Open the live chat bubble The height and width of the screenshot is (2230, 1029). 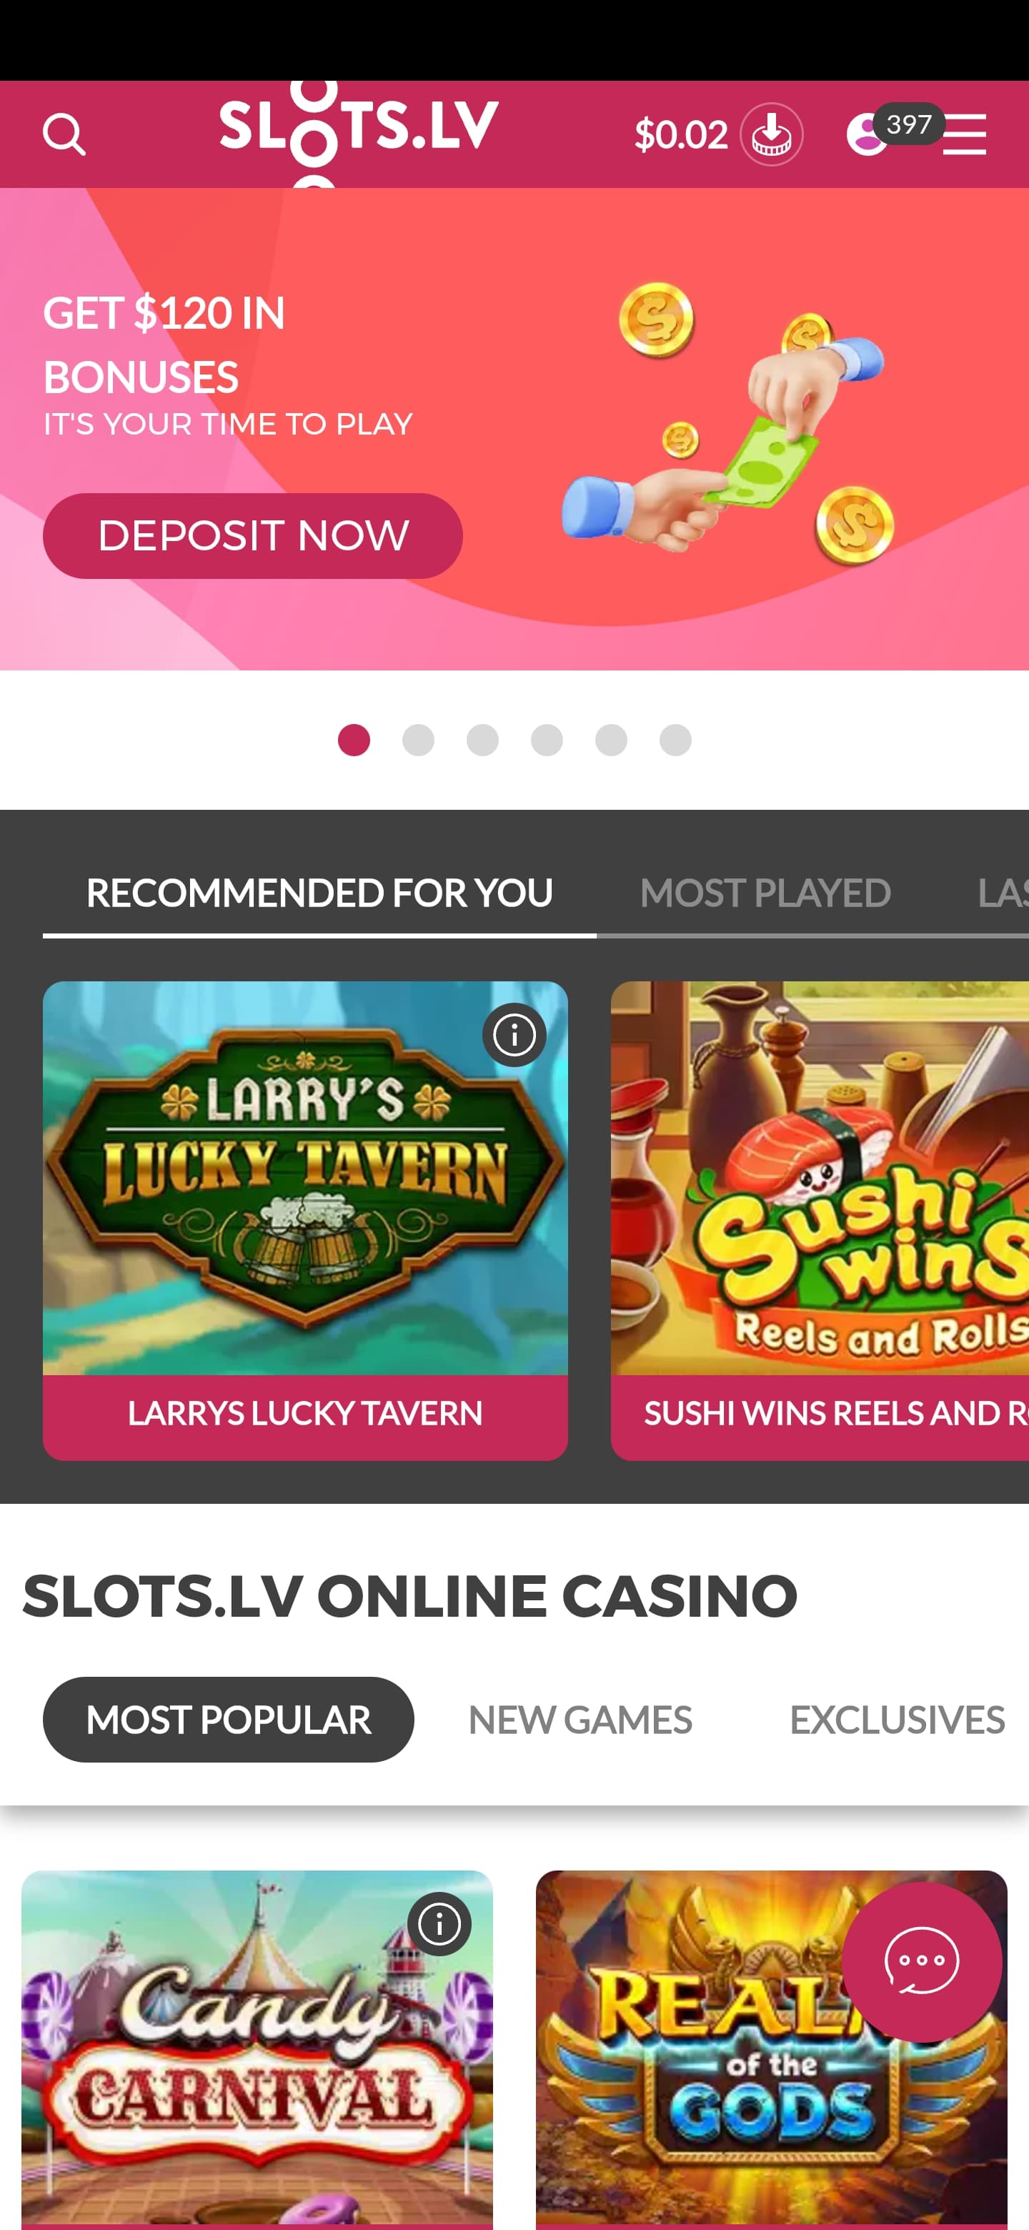tap(922, 1962)
